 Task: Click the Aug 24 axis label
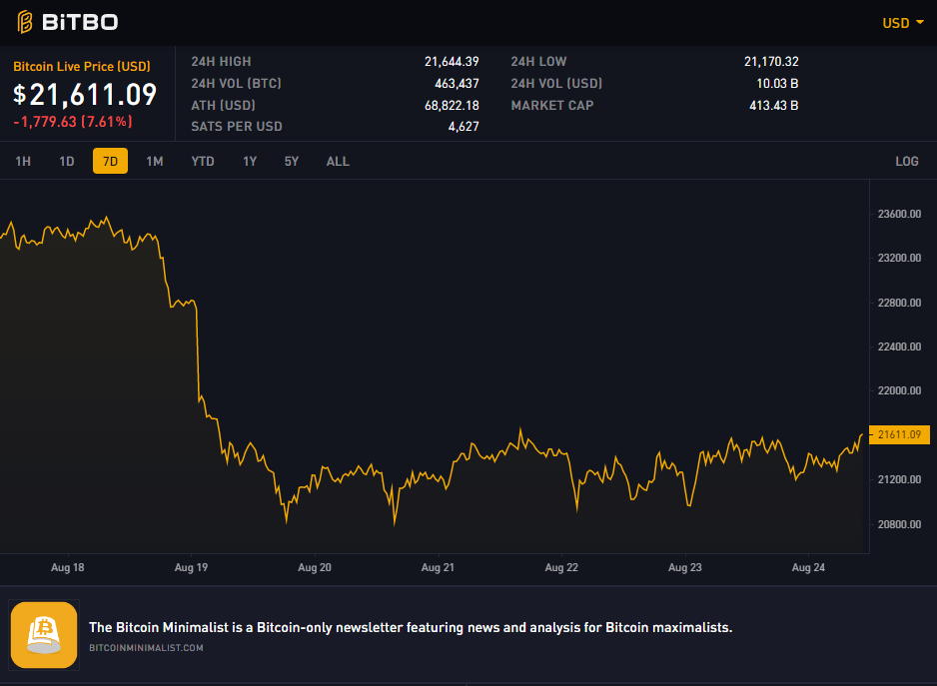coord(808,568)
